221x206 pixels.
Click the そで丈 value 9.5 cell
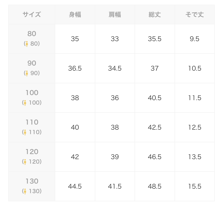194,39
